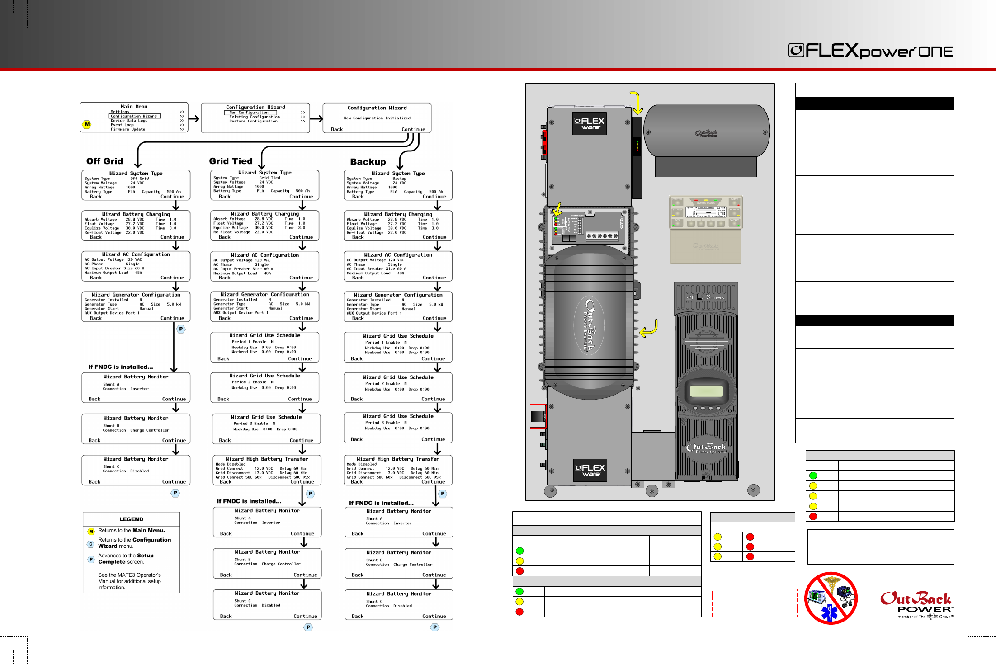Click the yellow M icon in Main Menu screen
The height and width of the screenshot is (664, 996).
pos(87,124)
